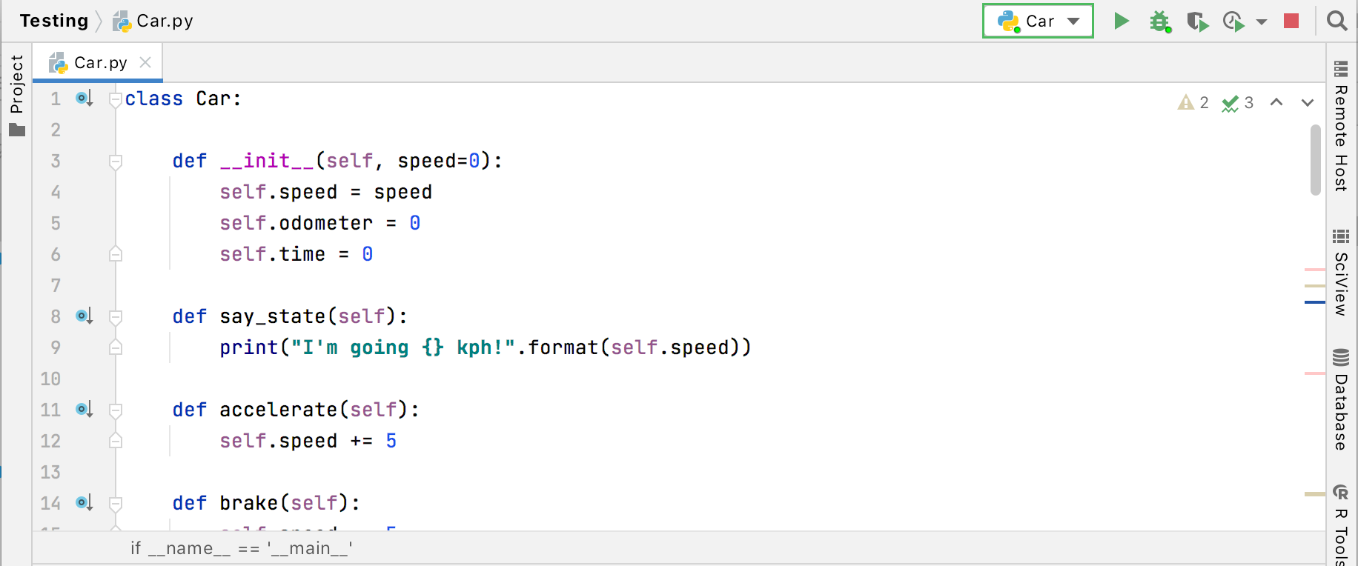
Task: Click the gutter override marker on line 8
Action: (85, 316)
